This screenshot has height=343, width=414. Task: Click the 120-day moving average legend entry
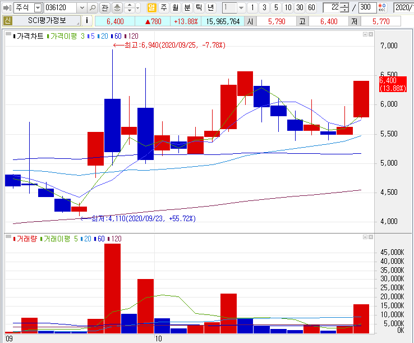coord(131,36)
